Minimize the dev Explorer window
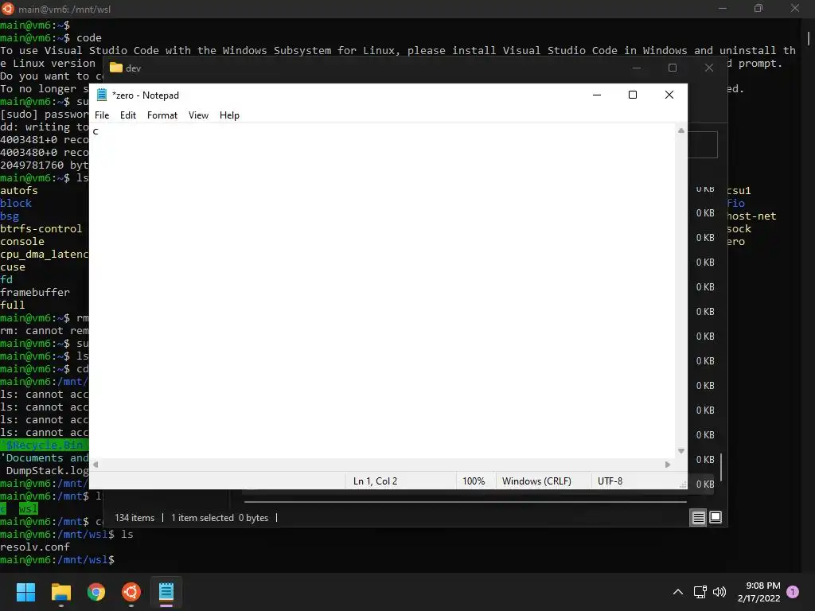Viewport: 815px width, 611px height. pos(637,68)
